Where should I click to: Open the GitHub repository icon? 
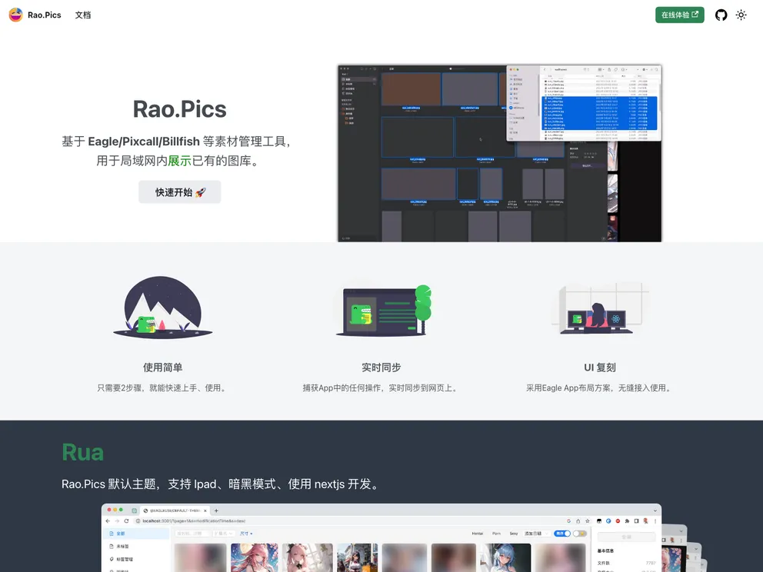pyautogui.click(x=721, y=15)
